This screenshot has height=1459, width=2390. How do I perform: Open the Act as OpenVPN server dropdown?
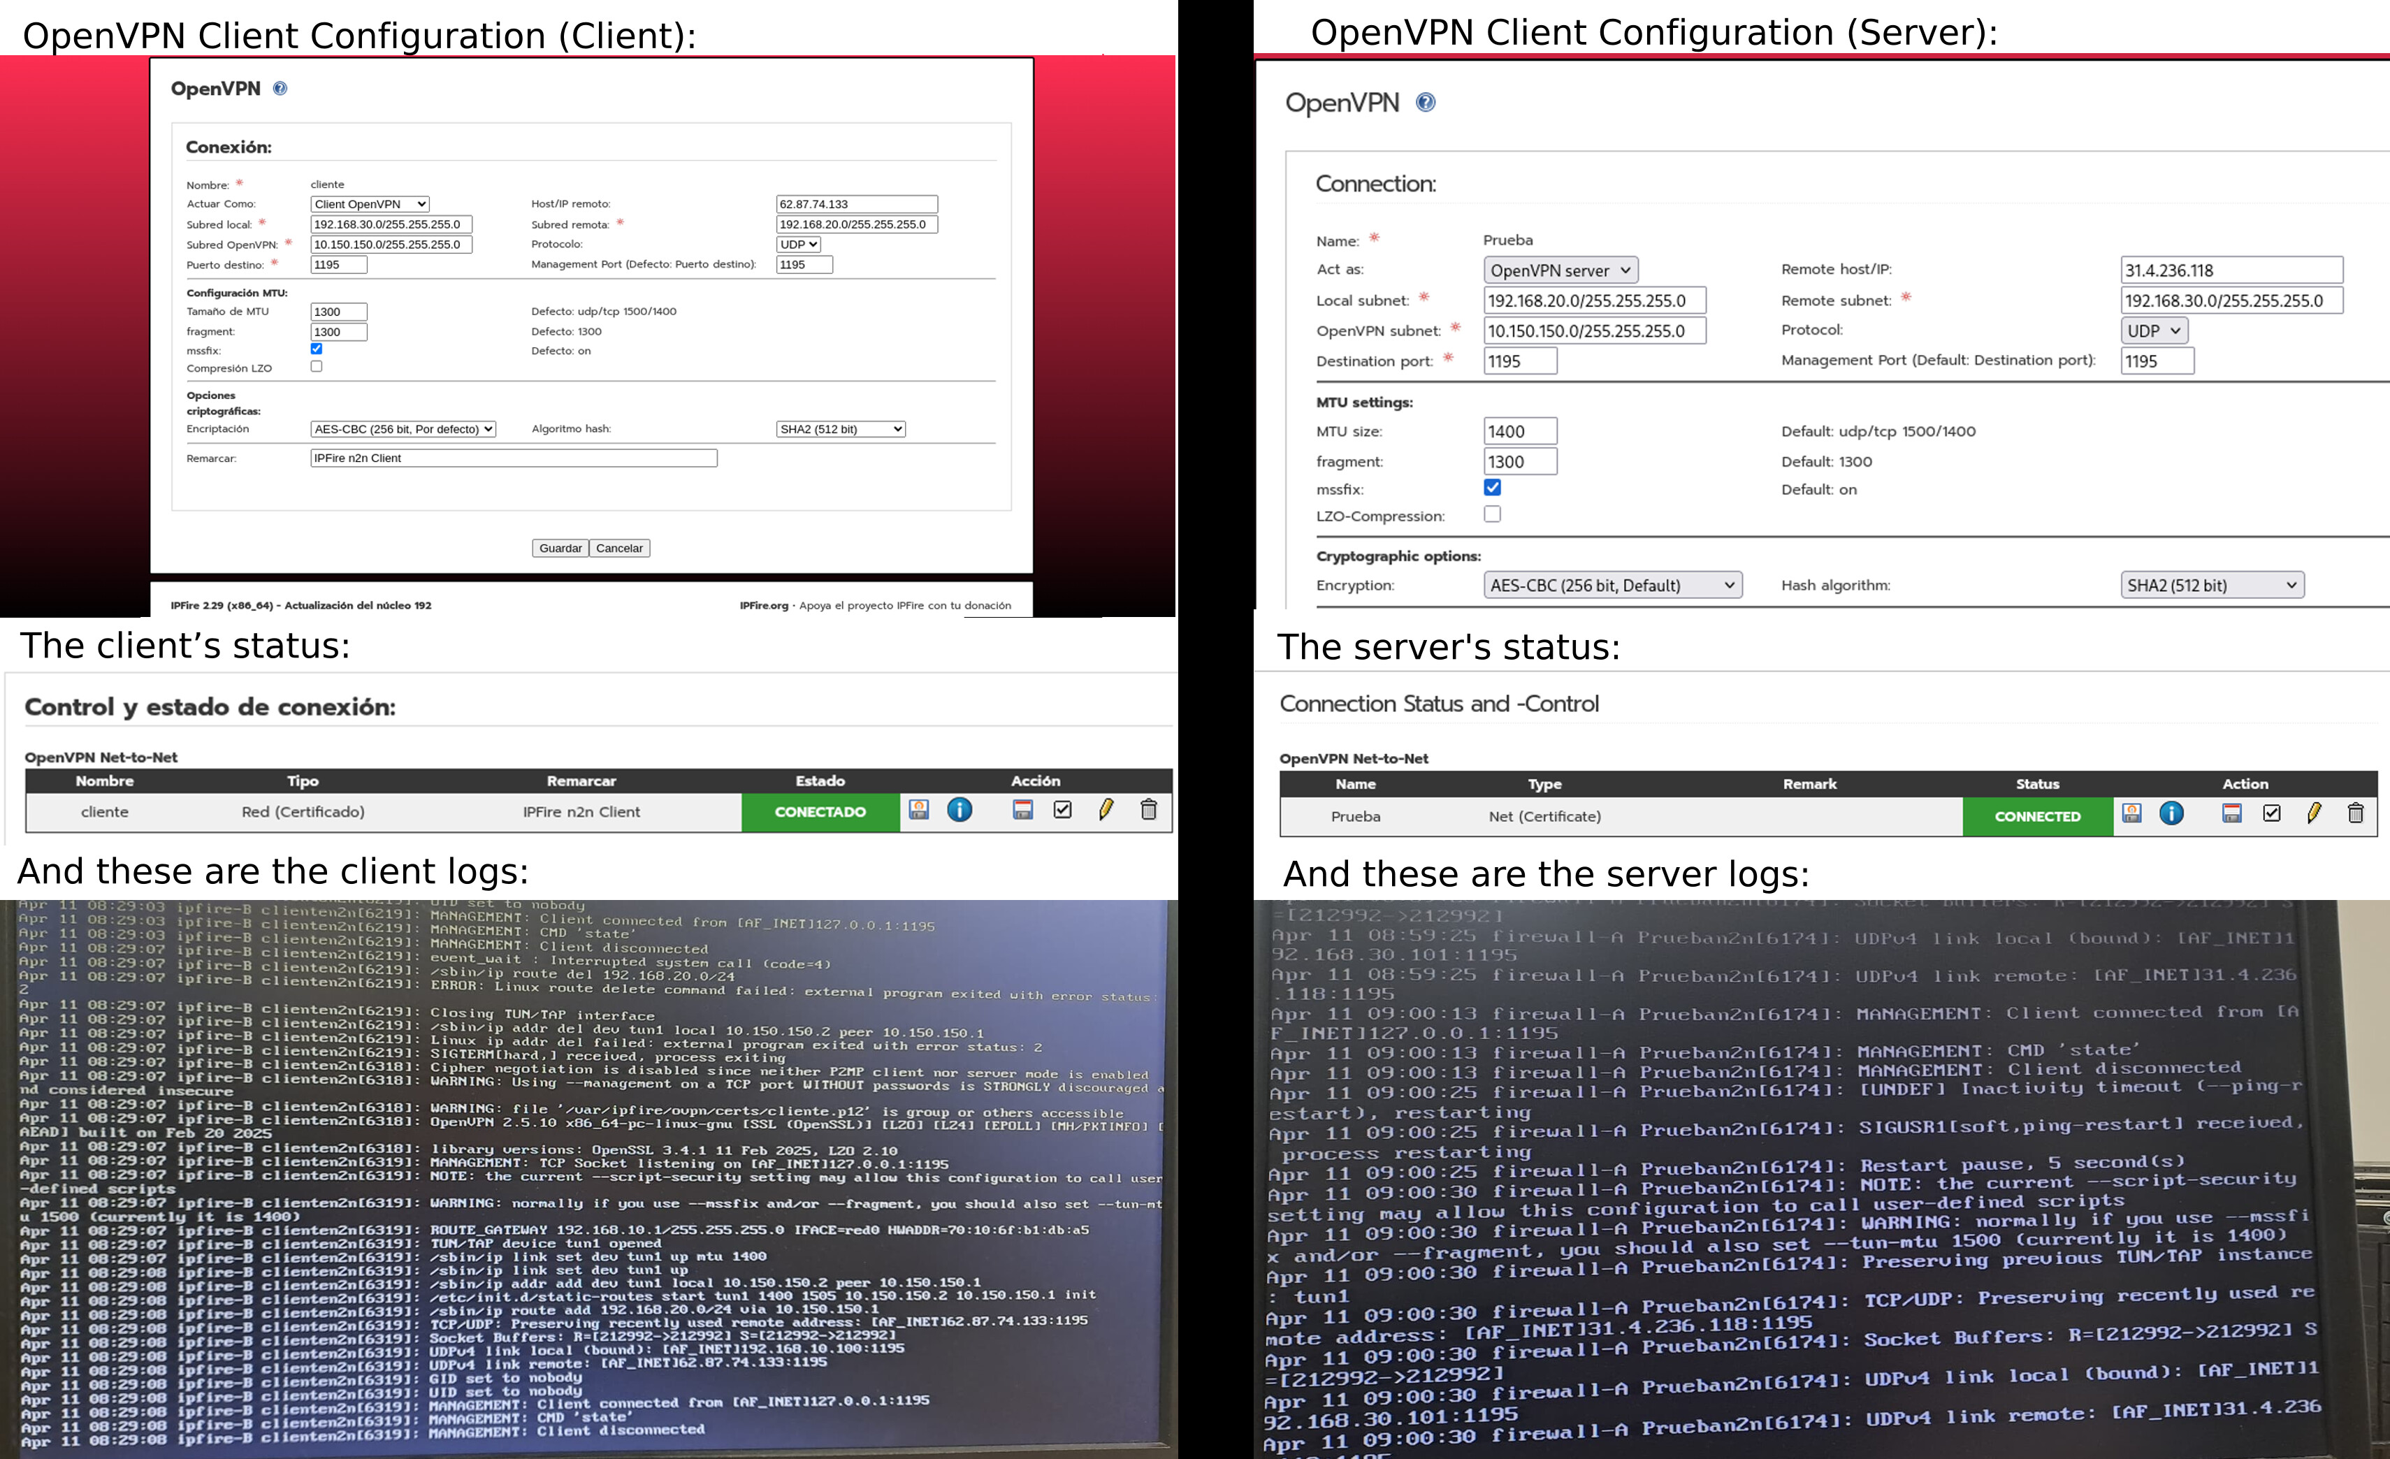click(1560, 270)
